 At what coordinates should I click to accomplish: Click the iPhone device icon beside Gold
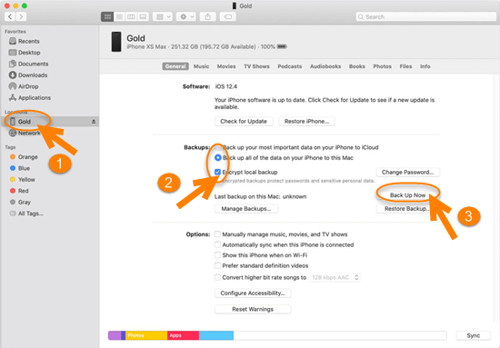click(x=116, y=42)
